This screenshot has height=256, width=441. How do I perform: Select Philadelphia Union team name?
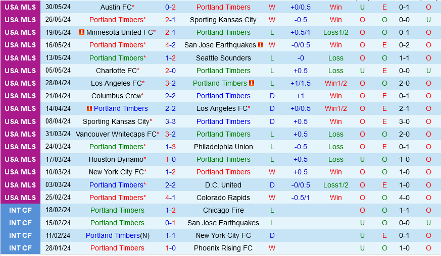[x=223, y=147]
